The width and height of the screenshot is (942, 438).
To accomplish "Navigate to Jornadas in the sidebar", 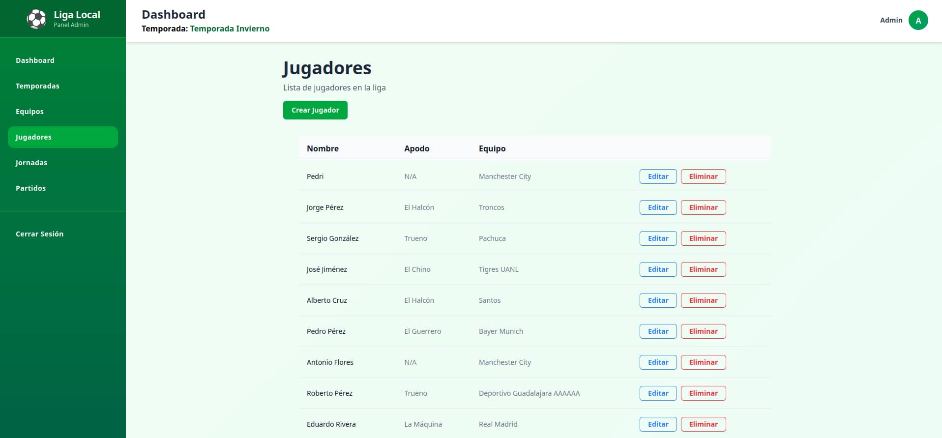I will tap(63, 163).
